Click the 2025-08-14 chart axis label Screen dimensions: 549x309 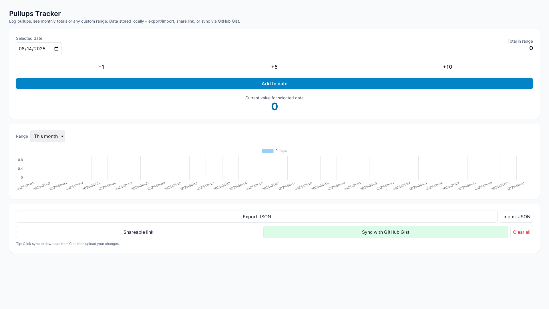(x=238, y=186)
